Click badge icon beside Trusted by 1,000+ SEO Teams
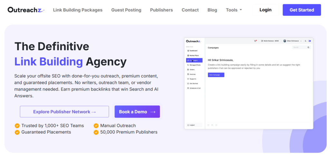 (17, 126)
